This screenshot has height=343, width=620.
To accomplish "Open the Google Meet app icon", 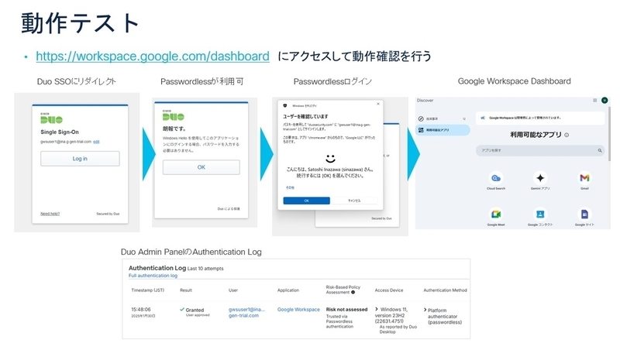I will (496, 214).
